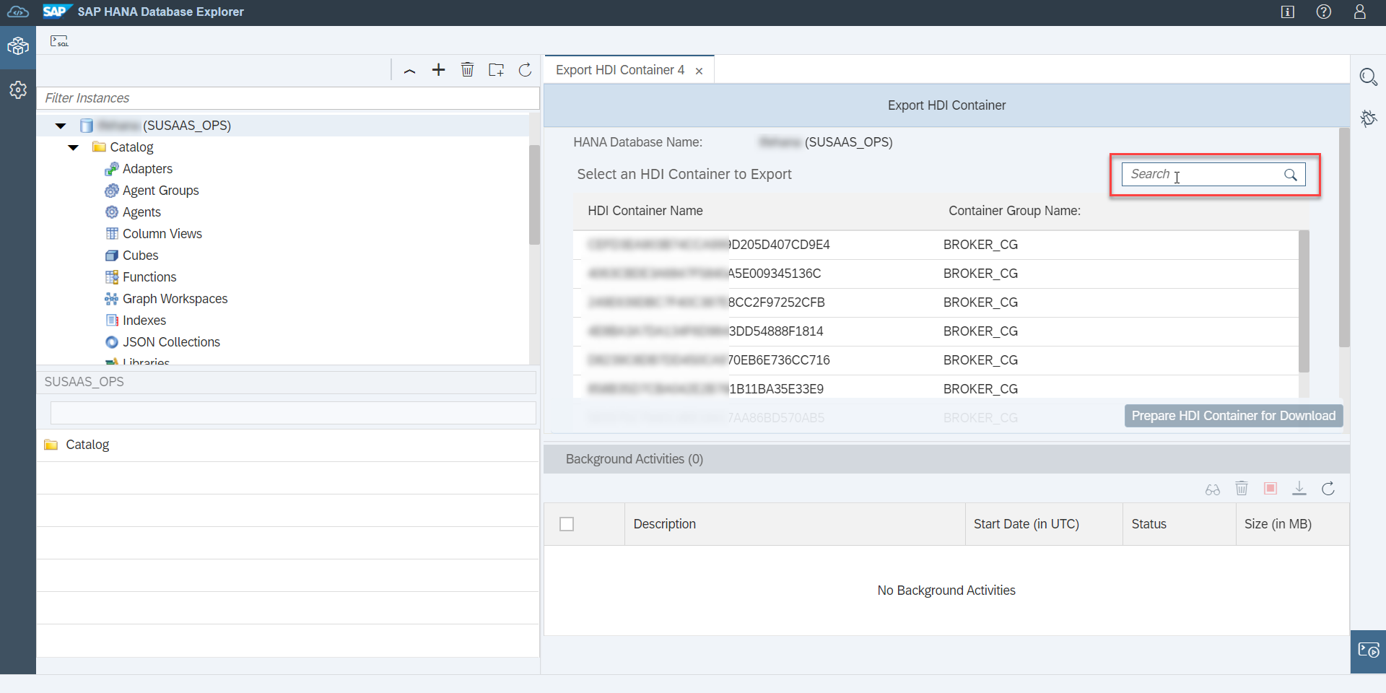The image size is (1386, 693).
Task: Close the Export HDI Container 4 tab
Action: click(699, 71)
